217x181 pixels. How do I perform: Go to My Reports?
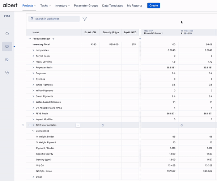[x=135, y=6]
